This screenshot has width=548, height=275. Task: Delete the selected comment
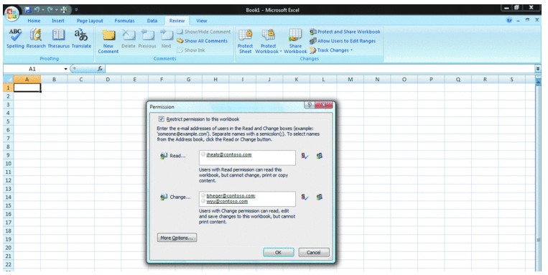point(129,39)
